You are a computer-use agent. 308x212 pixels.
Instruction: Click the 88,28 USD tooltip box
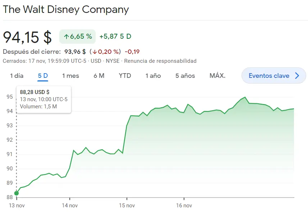point(43,99)
